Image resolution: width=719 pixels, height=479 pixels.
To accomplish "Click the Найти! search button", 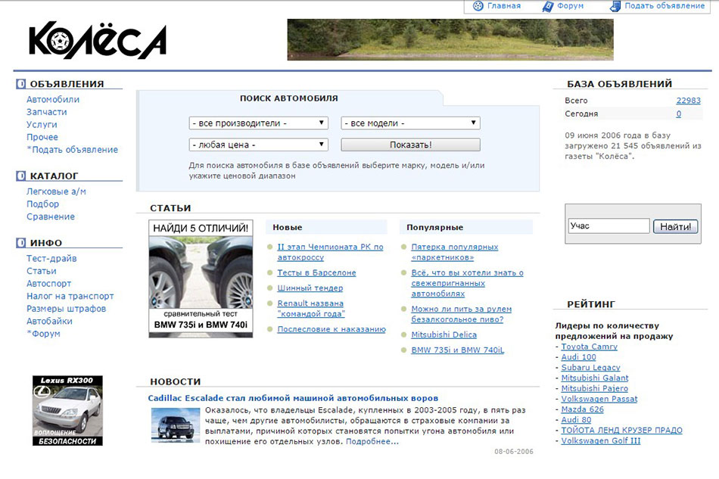I will (x=675, y=226).
